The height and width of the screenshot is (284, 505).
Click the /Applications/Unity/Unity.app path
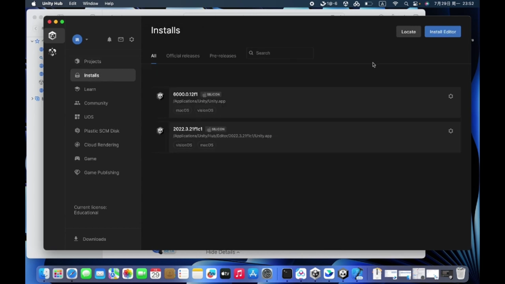click(199, 101)
